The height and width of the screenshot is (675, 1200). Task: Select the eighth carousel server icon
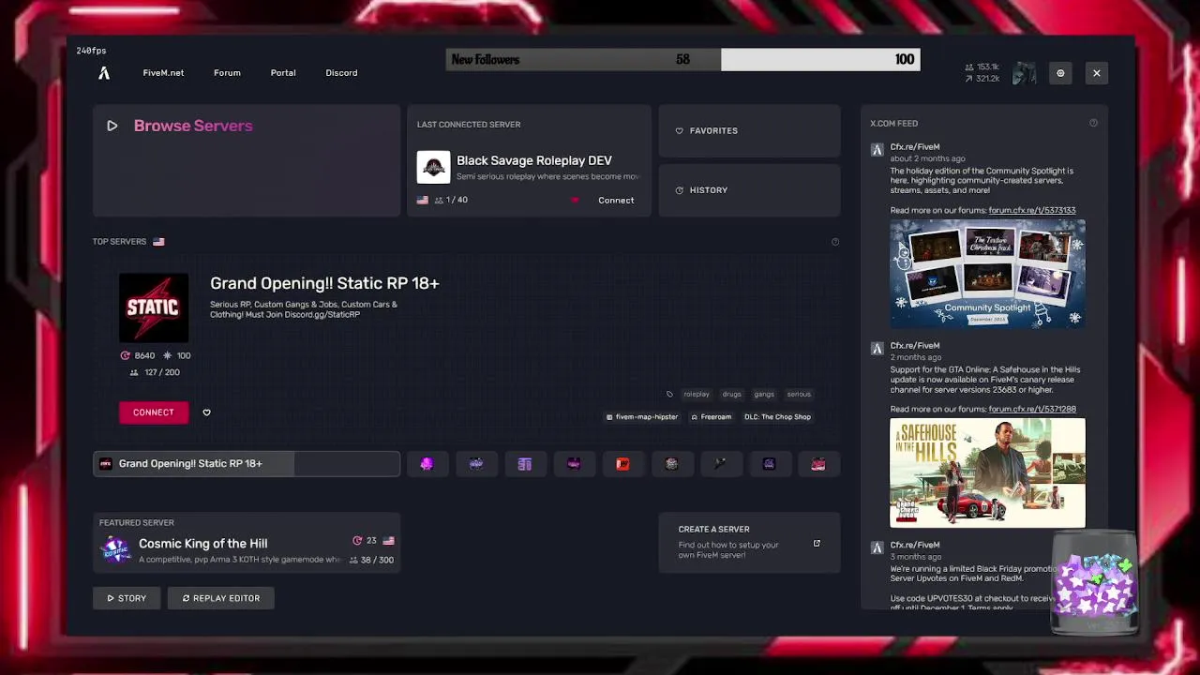pos(769,464)
